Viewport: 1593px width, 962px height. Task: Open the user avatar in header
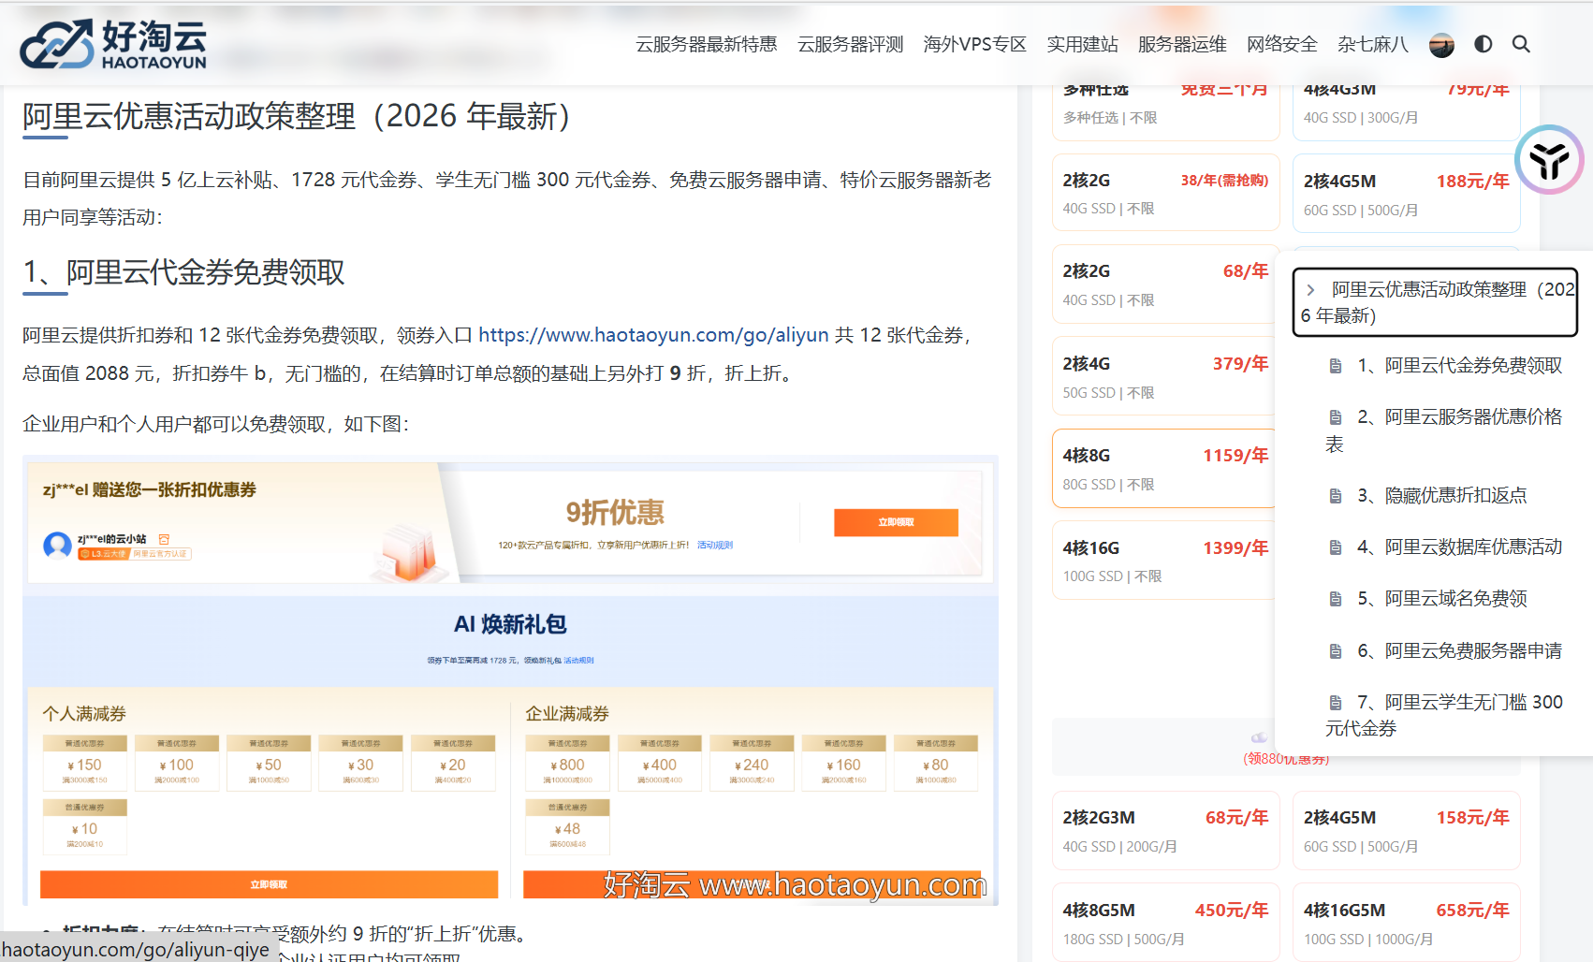[1441, 44]
